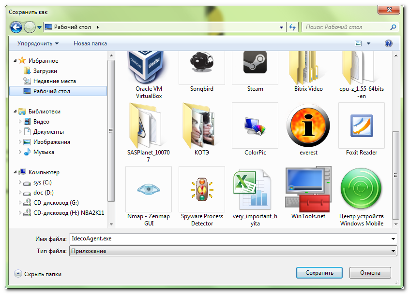
Task: Collapse the Компьютер tree group
Action: 15,172
